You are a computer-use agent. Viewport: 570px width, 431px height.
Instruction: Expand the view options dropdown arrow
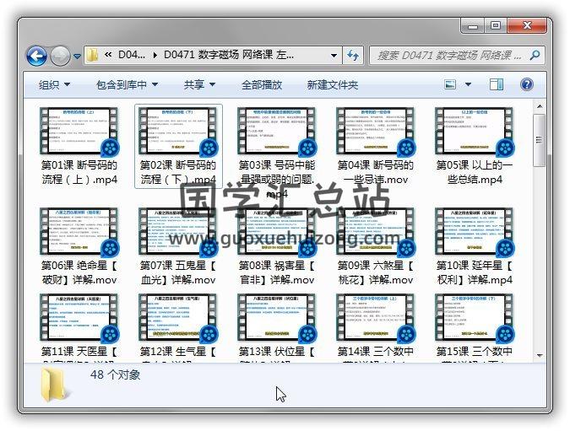[x=470, y=84]
